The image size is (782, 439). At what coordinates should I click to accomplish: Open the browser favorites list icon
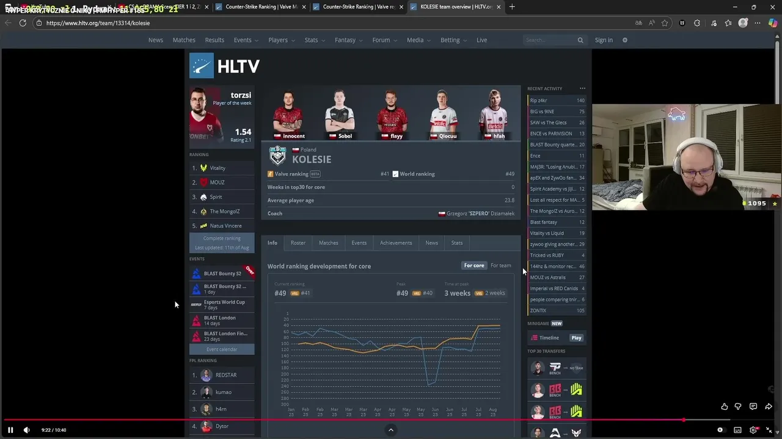coord(728,23)
